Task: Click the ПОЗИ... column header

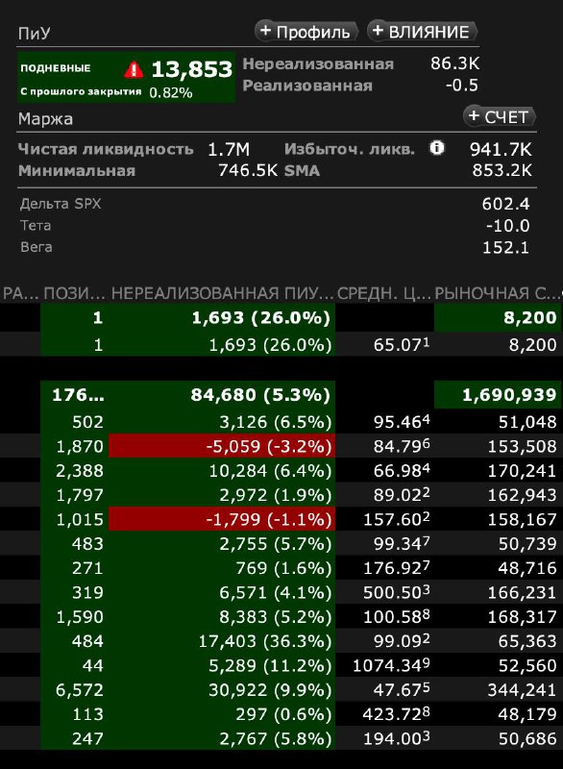Action: 74,293
